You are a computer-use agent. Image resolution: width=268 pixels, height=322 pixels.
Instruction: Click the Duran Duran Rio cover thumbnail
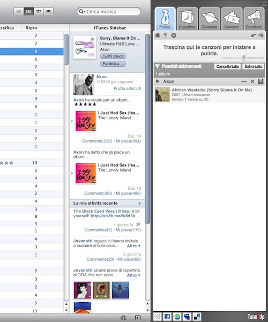82,290
